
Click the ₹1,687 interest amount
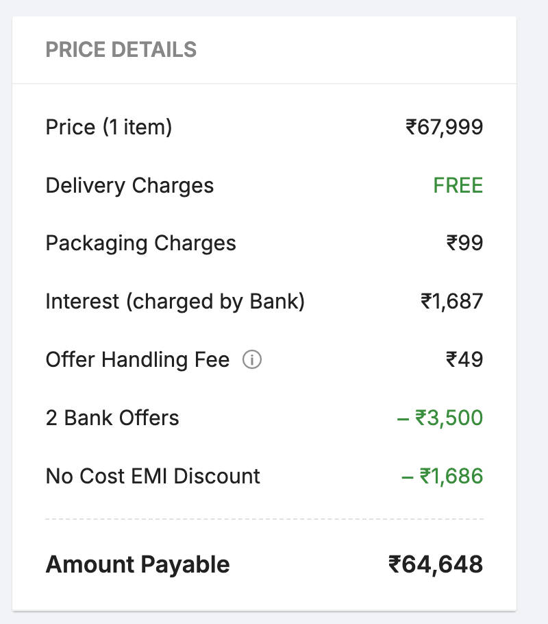pyautogui.click(x=451, y=302)
